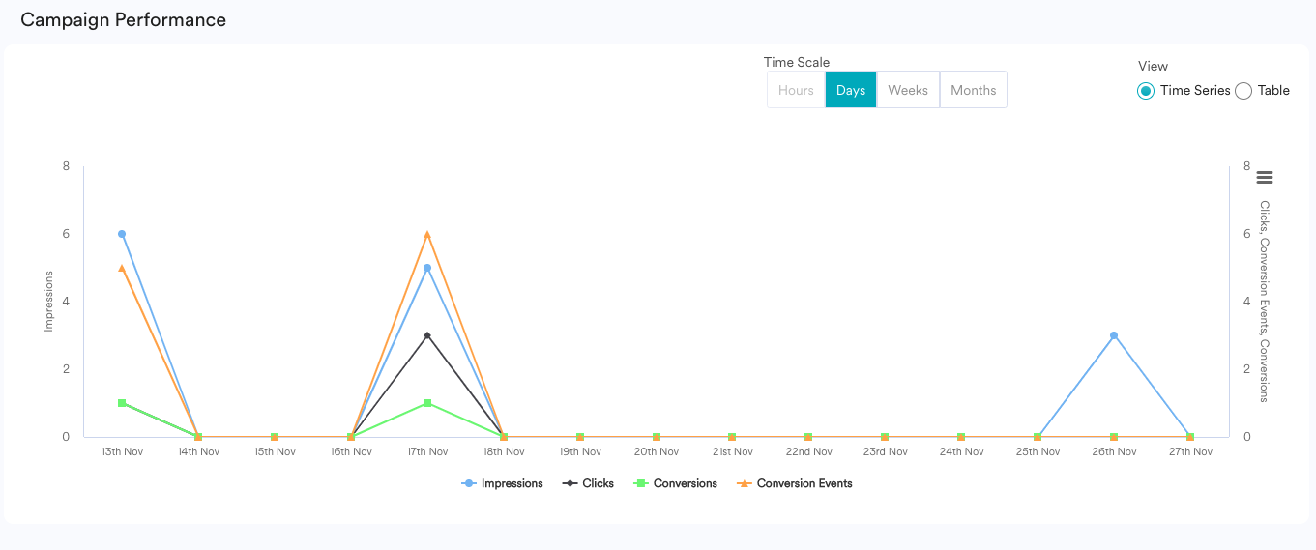1316x550 pixels.
Task: Toggle the Clicks legend series
Action: (x=588, y=483)
